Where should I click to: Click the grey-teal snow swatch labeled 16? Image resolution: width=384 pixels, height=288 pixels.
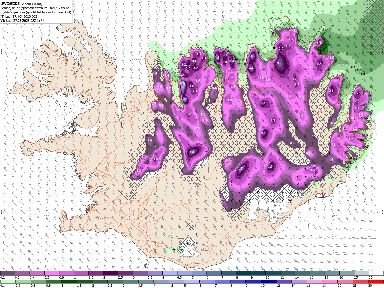317,273
